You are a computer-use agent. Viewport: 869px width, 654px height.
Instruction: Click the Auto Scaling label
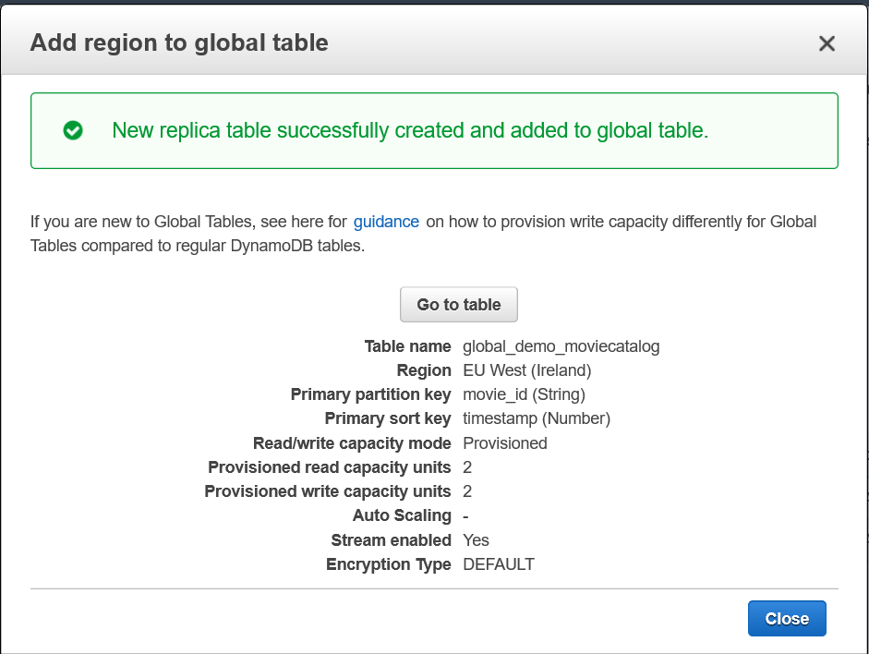402,515
